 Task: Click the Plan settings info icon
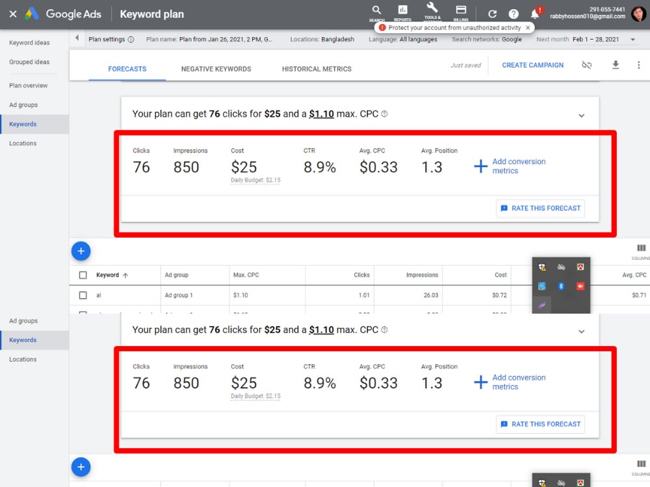(131, 40)
